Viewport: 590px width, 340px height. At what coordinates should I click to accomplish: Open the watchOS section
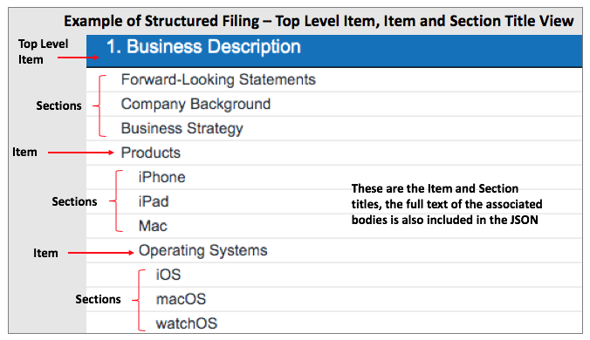pos(187,323)
